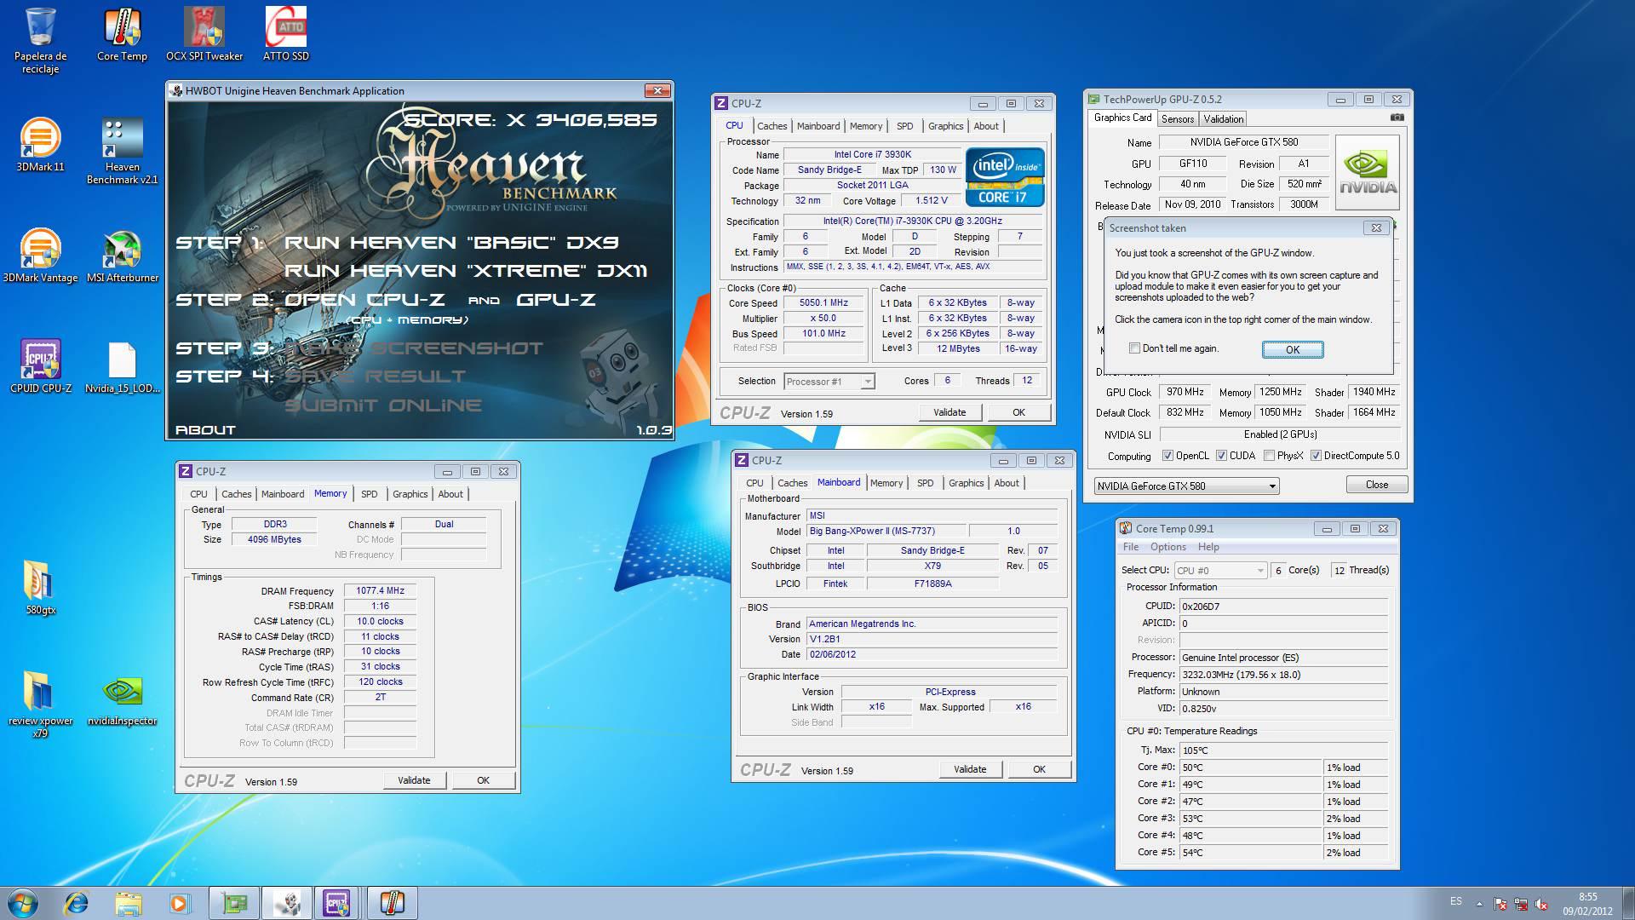Open the Papelera de reciclaje desktop icon
Image resolution: width=1635 pixels, height=920 pixels.
(40, 41)
